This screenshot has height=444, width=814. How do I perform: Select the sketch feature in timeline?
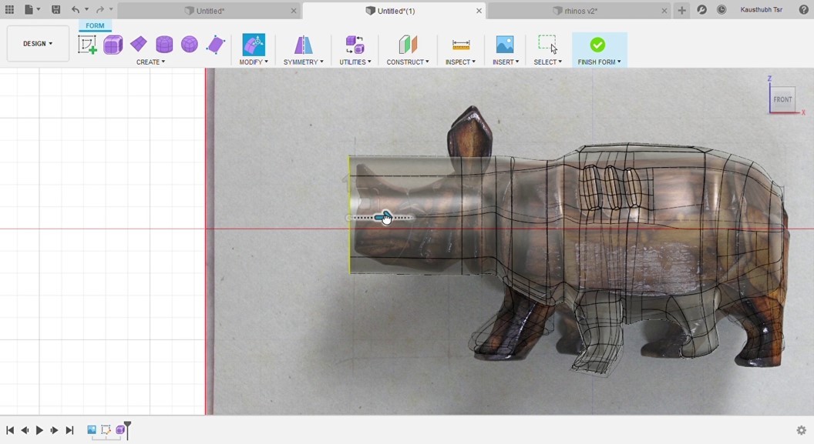click(x=106, y=429)
